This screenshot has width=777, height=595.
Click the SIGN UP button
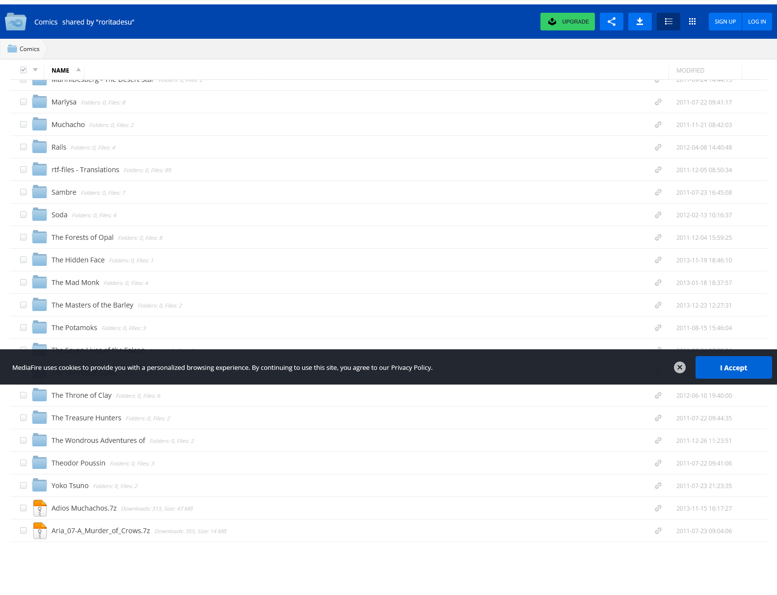tap(725, 22)
